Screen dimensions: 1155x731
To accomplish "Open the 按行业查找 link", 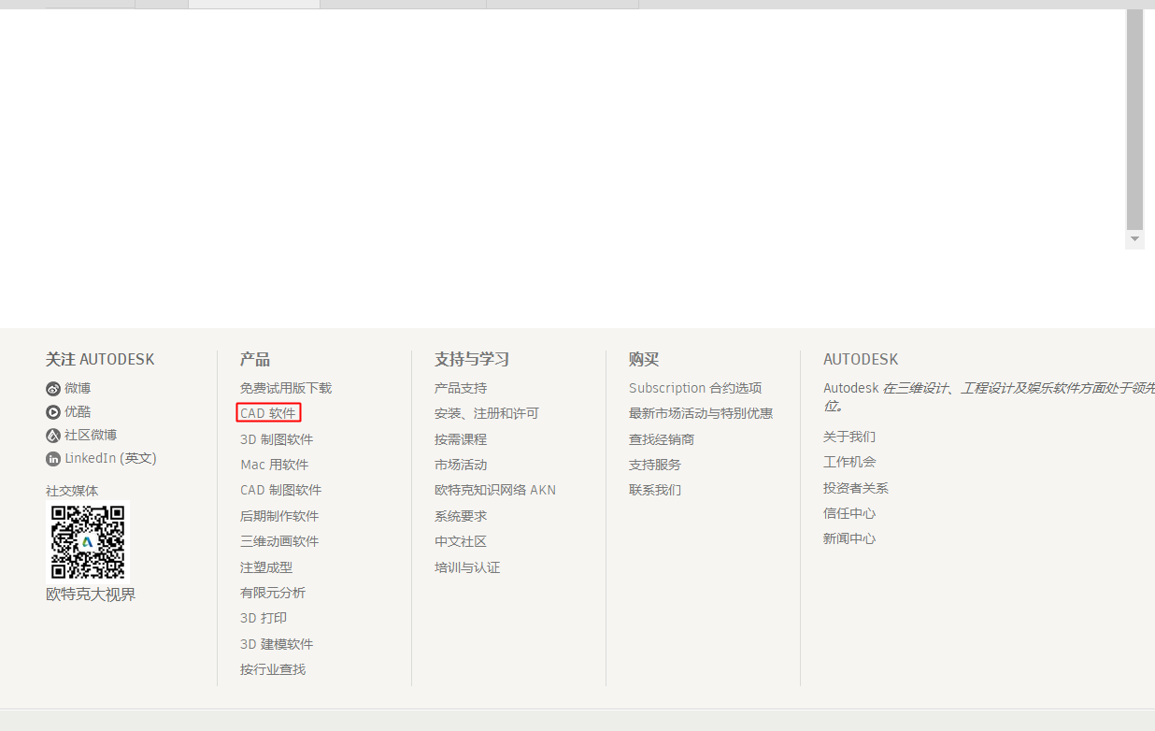I will [273, 669].
